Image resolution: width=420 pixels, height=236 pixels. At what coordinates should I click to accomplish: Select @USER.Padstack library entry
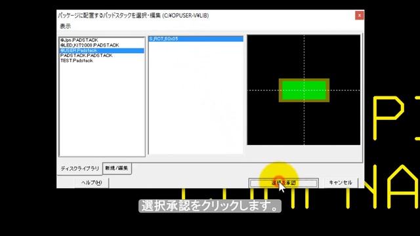(x=102, y=50)
